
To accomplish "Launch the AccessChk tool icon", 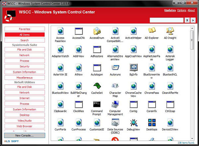I will [x=79, y=31].
